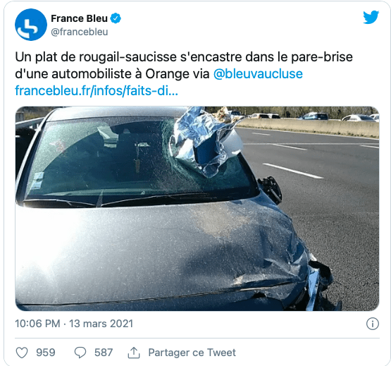Open the damaged car photo
Screen dimensions: 391x366
click(197, 209)
